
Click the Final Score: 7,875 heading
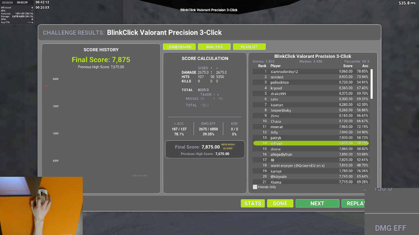tap(101, 60)
